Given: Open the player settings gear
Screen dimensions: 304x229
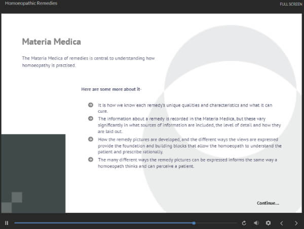Looking at the screenshot, I should point(268,223).
